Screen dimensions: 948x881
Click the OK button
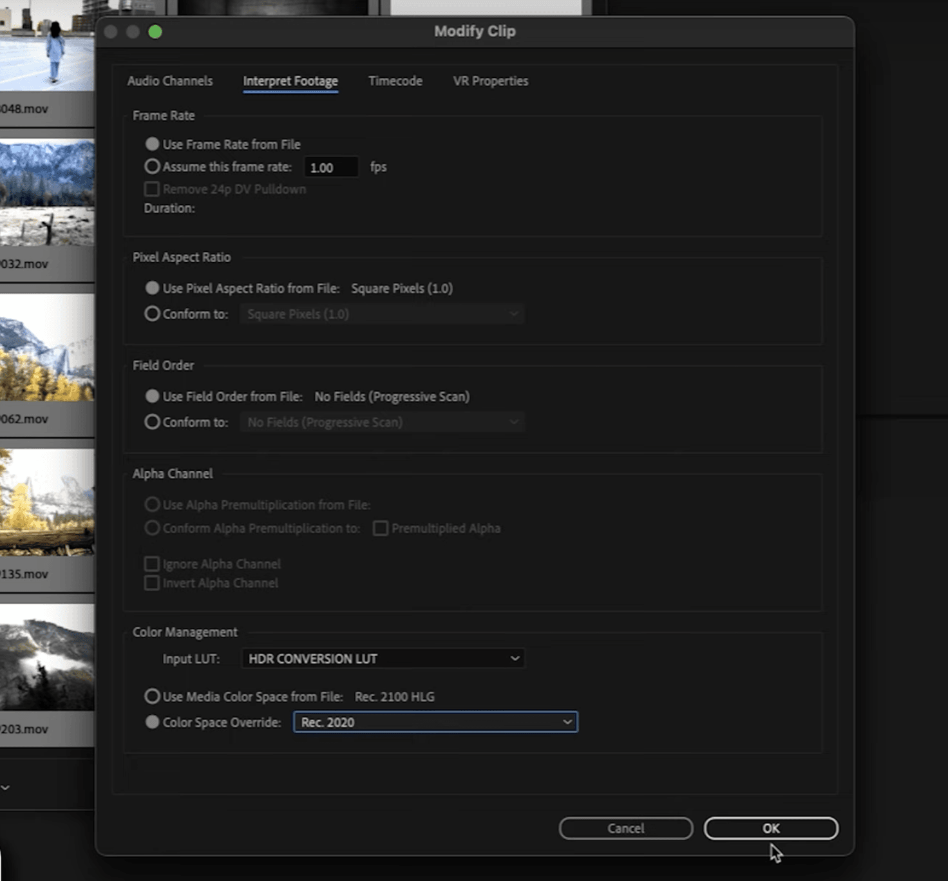point(770,828)
